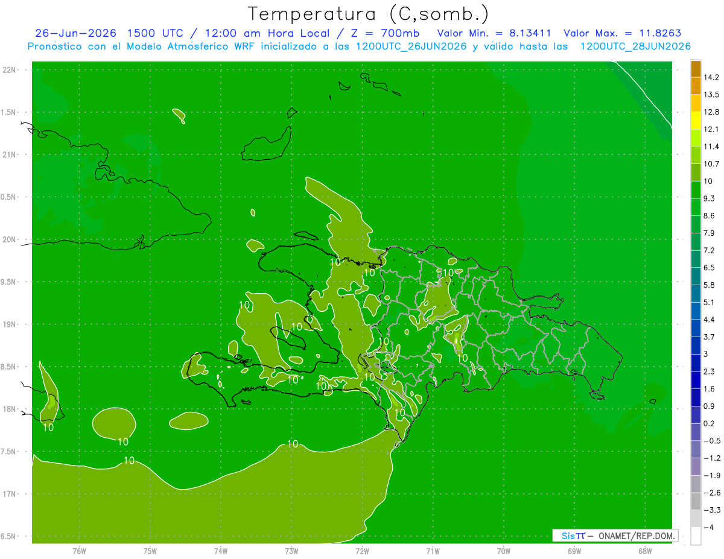This screenshot has height=559, width=724.
Task: Click the "1200UTC_28JUN2026" valid-until time text
Action: (635, 46)
